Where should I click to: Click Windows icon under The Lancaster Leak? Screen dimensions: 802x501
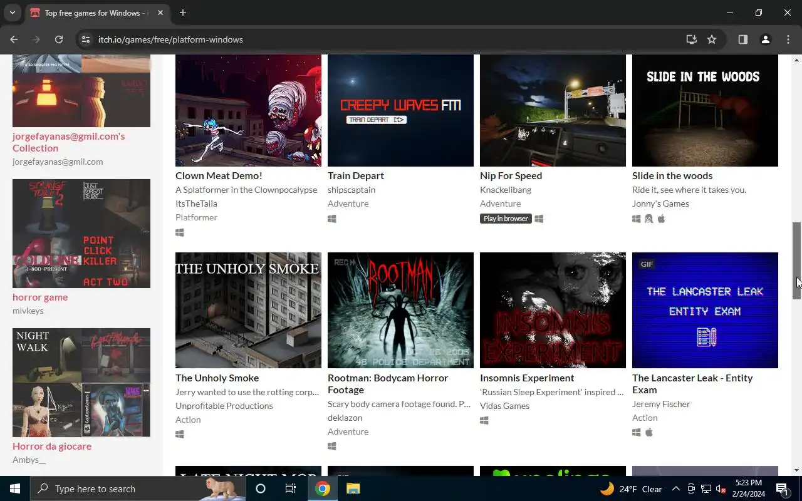pos(637,432)
